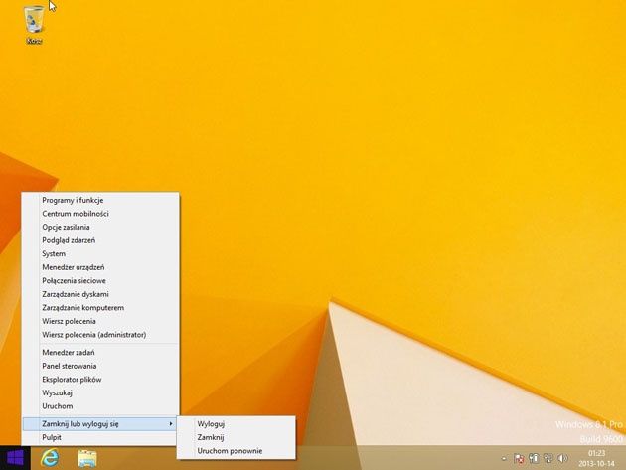Open Zarządzanie komputerem
626x470 pixels.
point(101,308)
